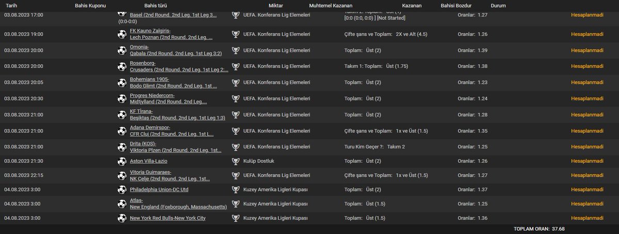Viewport: 619px width, 234px height.
Task: Click the trophy icon in Atlas-New England row
Action: 236,204
